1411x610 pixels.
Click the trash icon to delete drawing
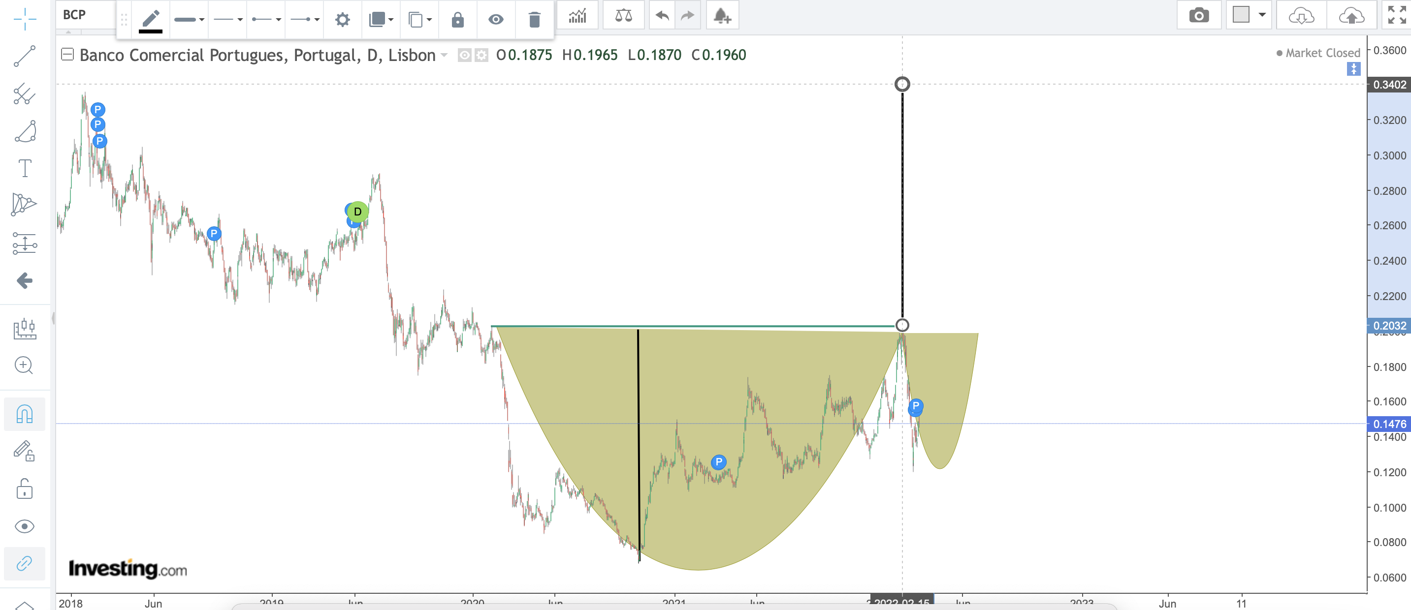click(534, 20)
